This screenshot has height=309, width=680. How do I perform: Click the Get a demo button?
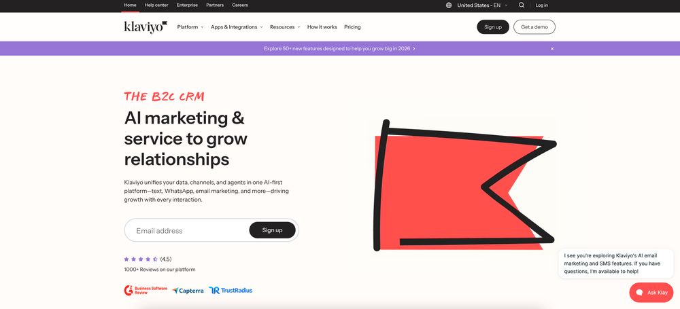pyautogui.click(x=534, y=27)
